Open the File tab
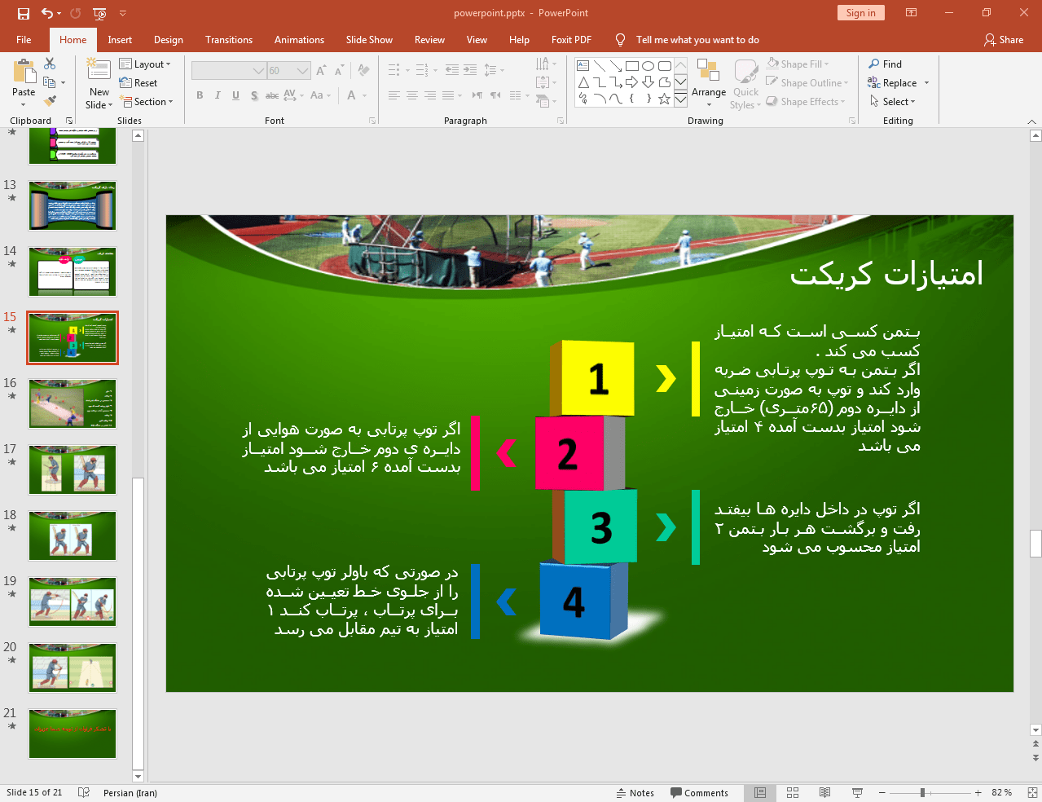The height and width of the screenshot is (802, 1042). click(24, 39)
